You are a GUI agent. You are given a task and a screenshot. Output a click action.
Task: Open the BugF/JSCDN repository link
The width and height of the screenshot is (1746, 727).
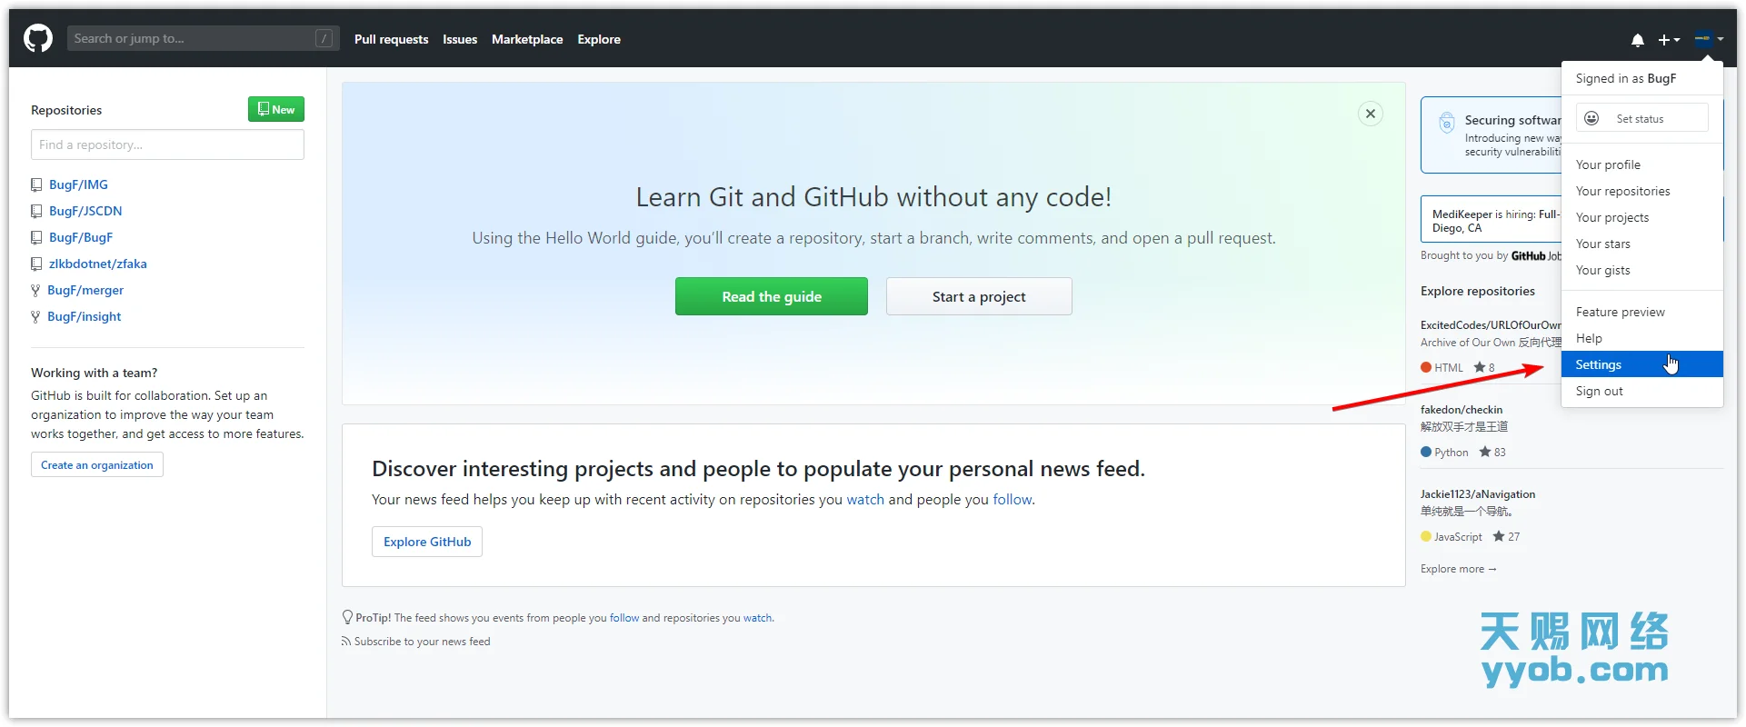(85, 211)
